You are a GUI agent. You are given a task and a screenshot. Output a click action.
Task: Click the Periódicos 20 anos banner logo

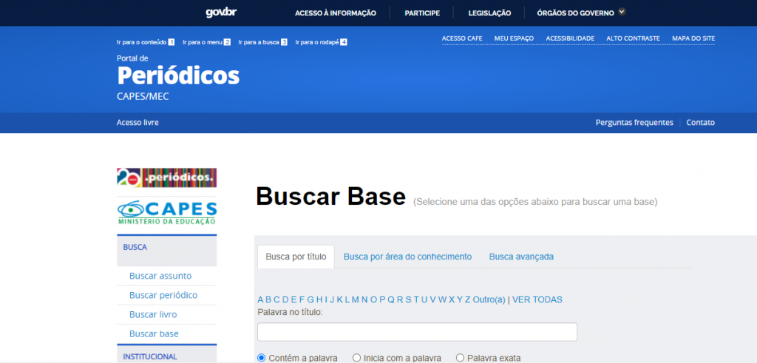pyautogui.click(x=166, y=177)
